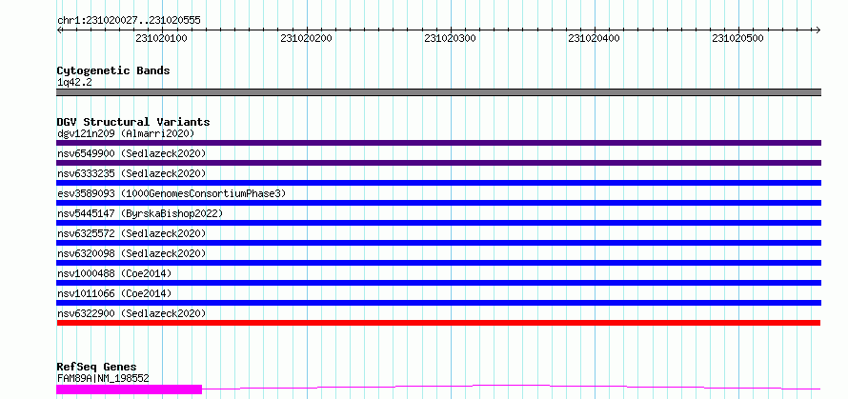848x399 pixels.
Task: Select the RefSeq Genes track title
Action: tap(96, 368)
